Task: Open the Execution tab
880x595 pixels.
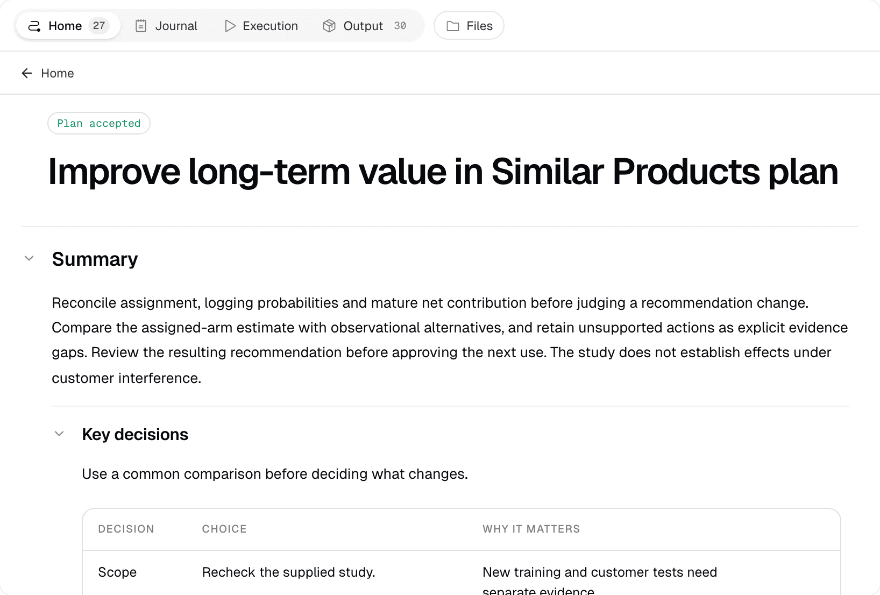Action: (261, 26)
